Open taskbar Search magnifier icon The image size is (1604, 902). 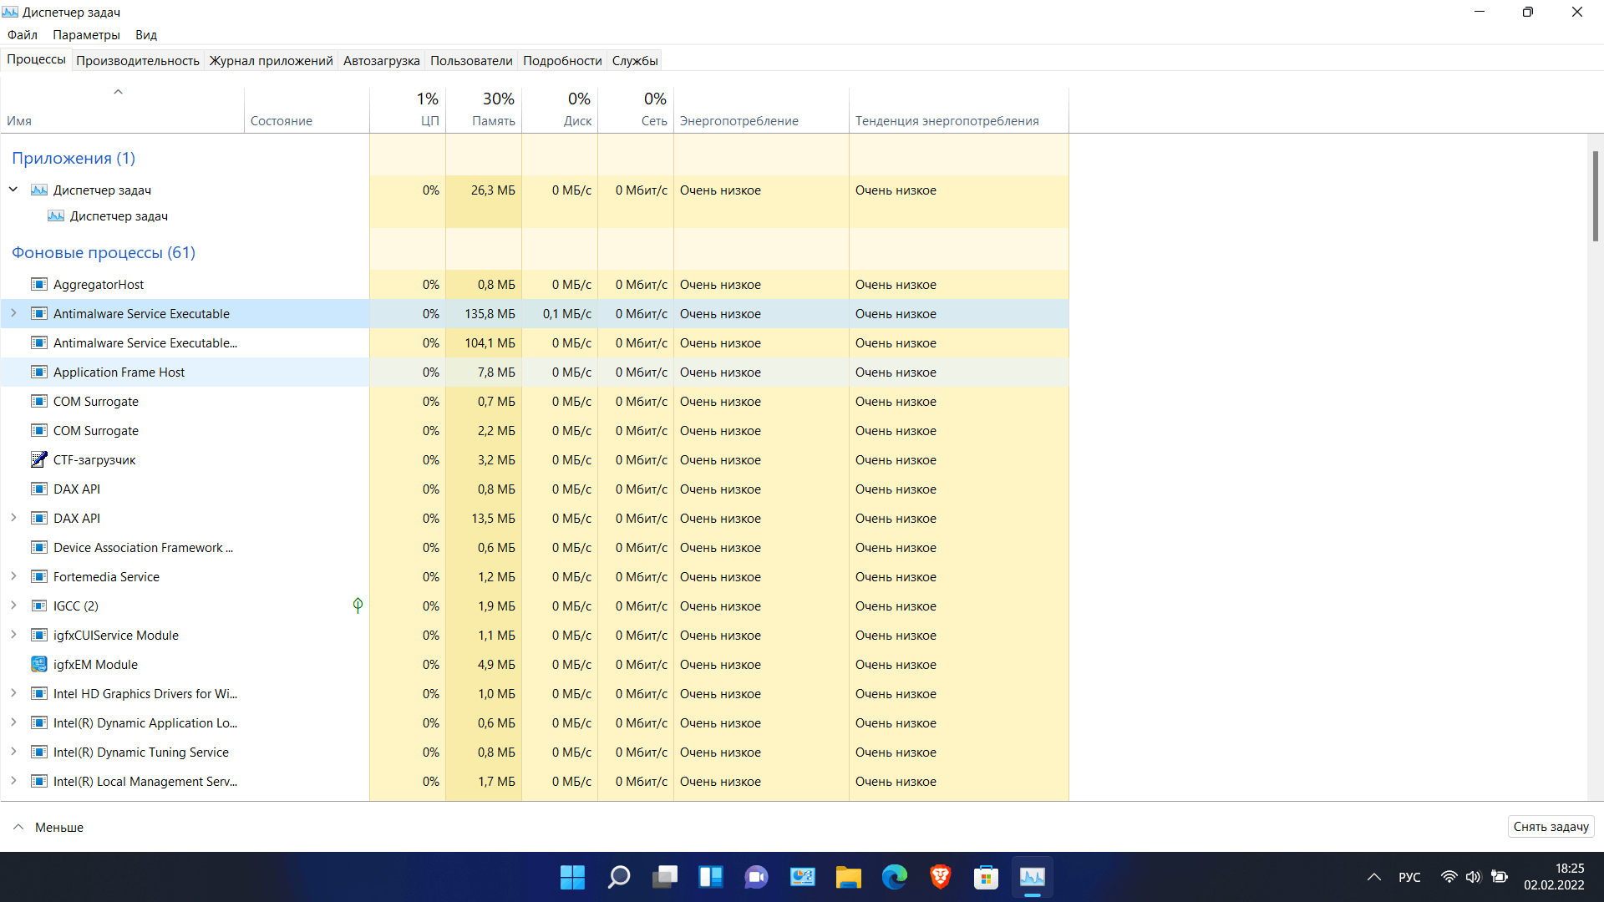[619, 877]
